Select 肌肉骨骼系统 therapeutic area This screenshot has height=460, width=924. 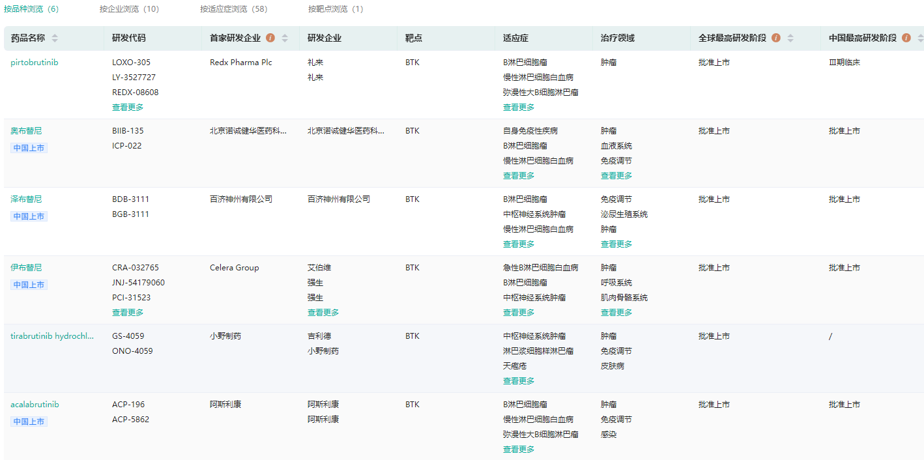(x=624, y=298)
